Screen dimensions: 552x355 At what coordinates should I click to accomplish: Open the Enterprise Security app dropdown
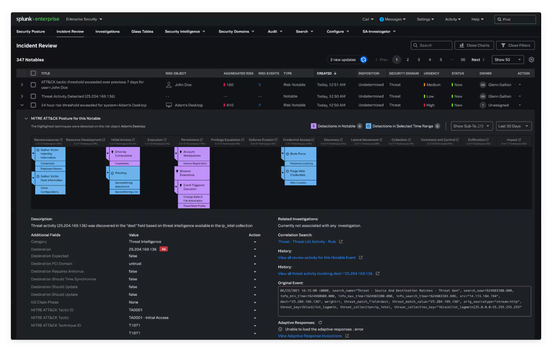pyautogui.click(x=84, y=19)
